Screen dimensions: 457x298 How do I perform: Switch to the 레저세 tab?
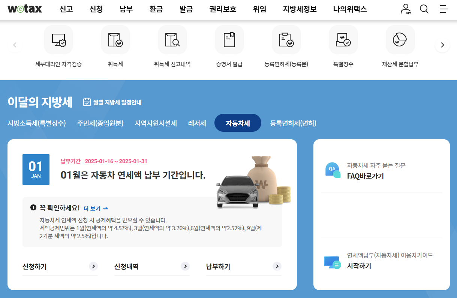[x=196, y=123]
